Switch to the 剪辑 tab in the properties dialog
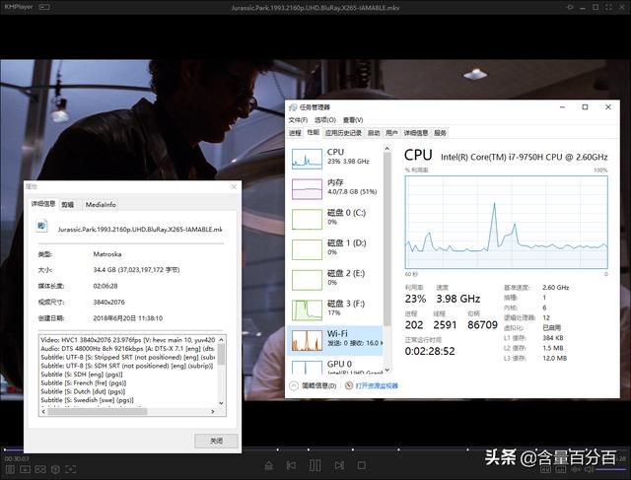 click(67, 205)
